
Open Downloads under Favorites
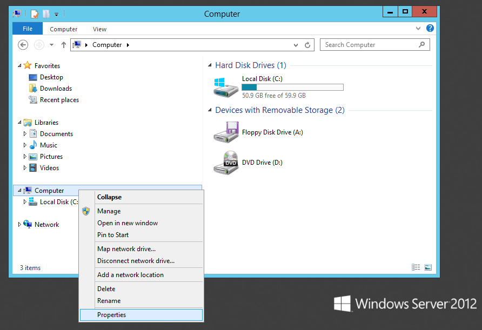(56, 89)
